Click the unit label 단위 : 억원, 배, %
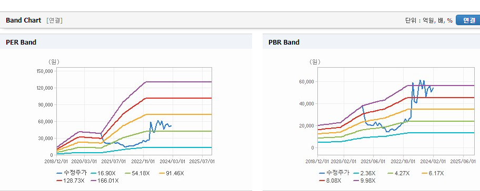This screenshot has width=480, height=191. [428, 20]
